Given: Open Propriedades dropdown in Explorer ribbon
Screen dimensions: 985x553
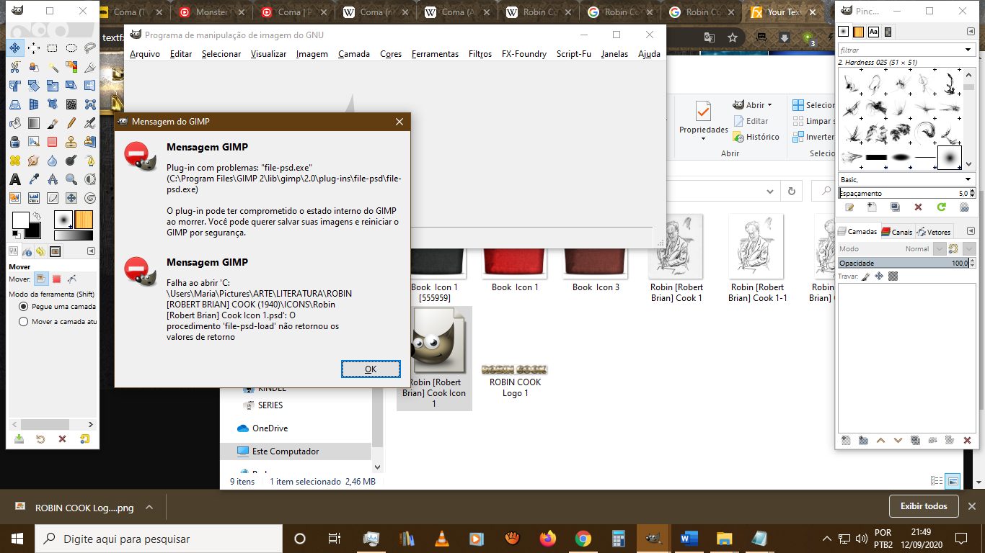Looking at the screenshot, I should pyautogui.click(x=703, y=122).
